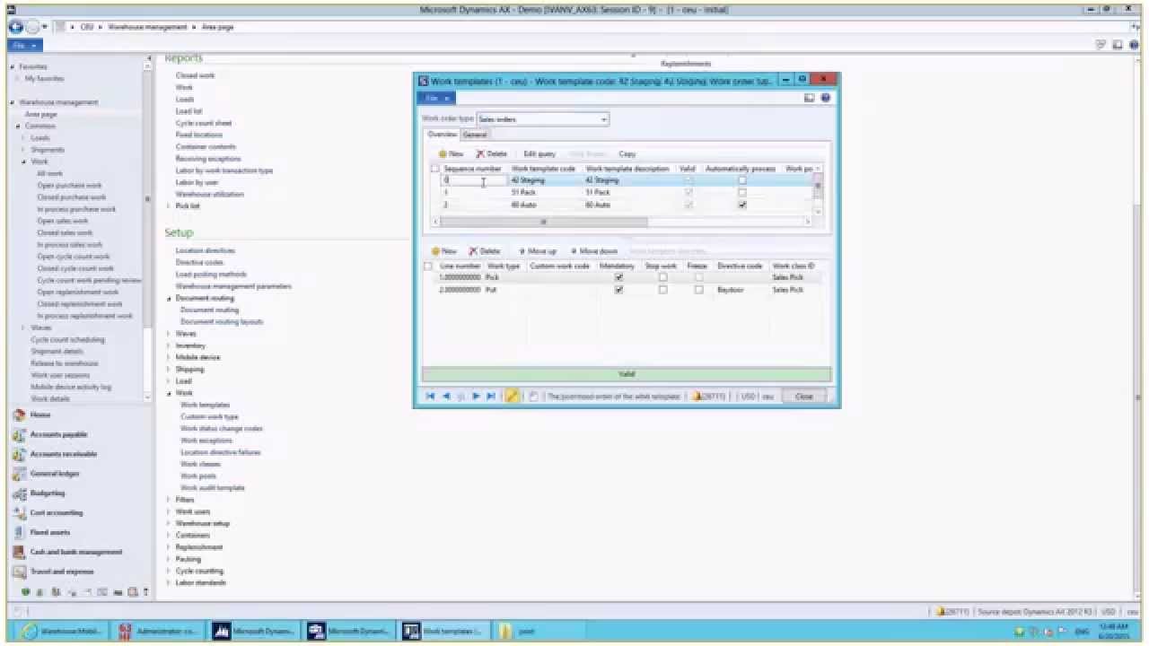The width and height of the screenshot is (1149, 646).
Task: Switch to Warehouse Mobile taskbar item
Action: click(x=63, y=631)
